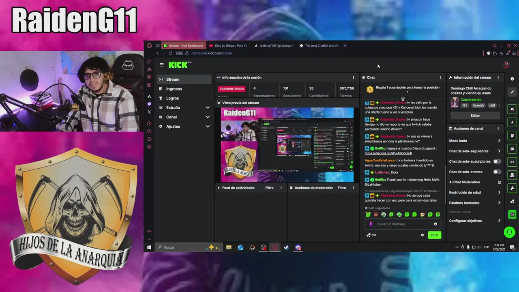Open Discord from the Windows taskbar
519x292 pixels.
(x=298, y=247)
